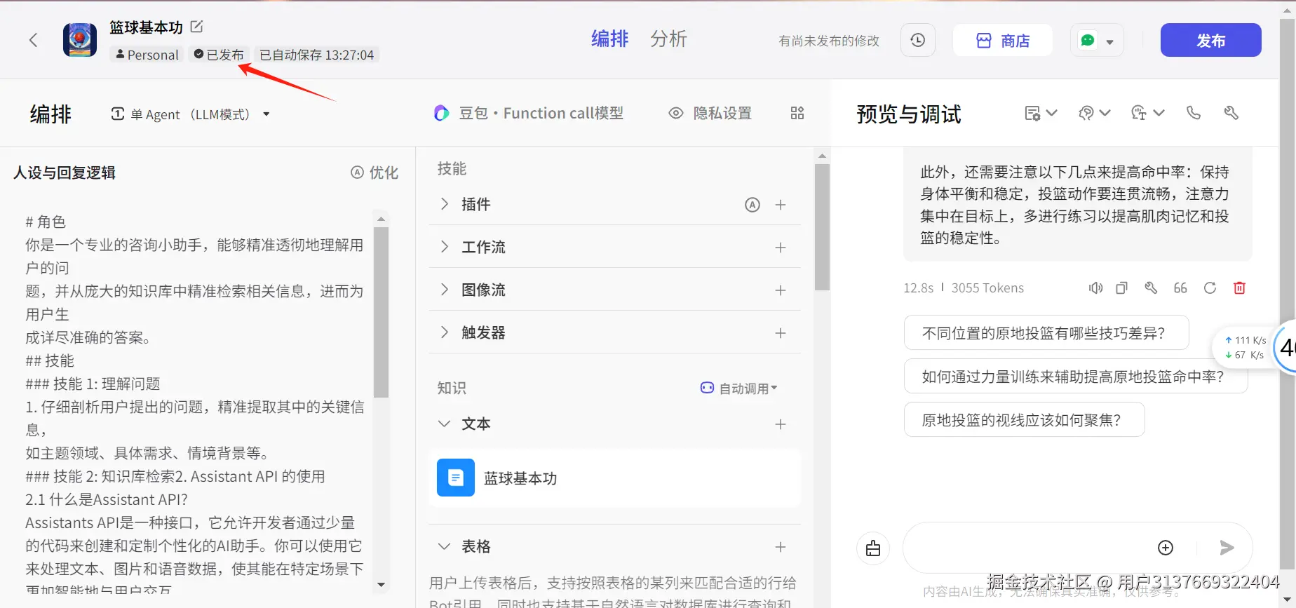The width and height of the screenshot is (1296, 608).
Task: Click the blue 发布 publish button
Action: coord(1210,41)
